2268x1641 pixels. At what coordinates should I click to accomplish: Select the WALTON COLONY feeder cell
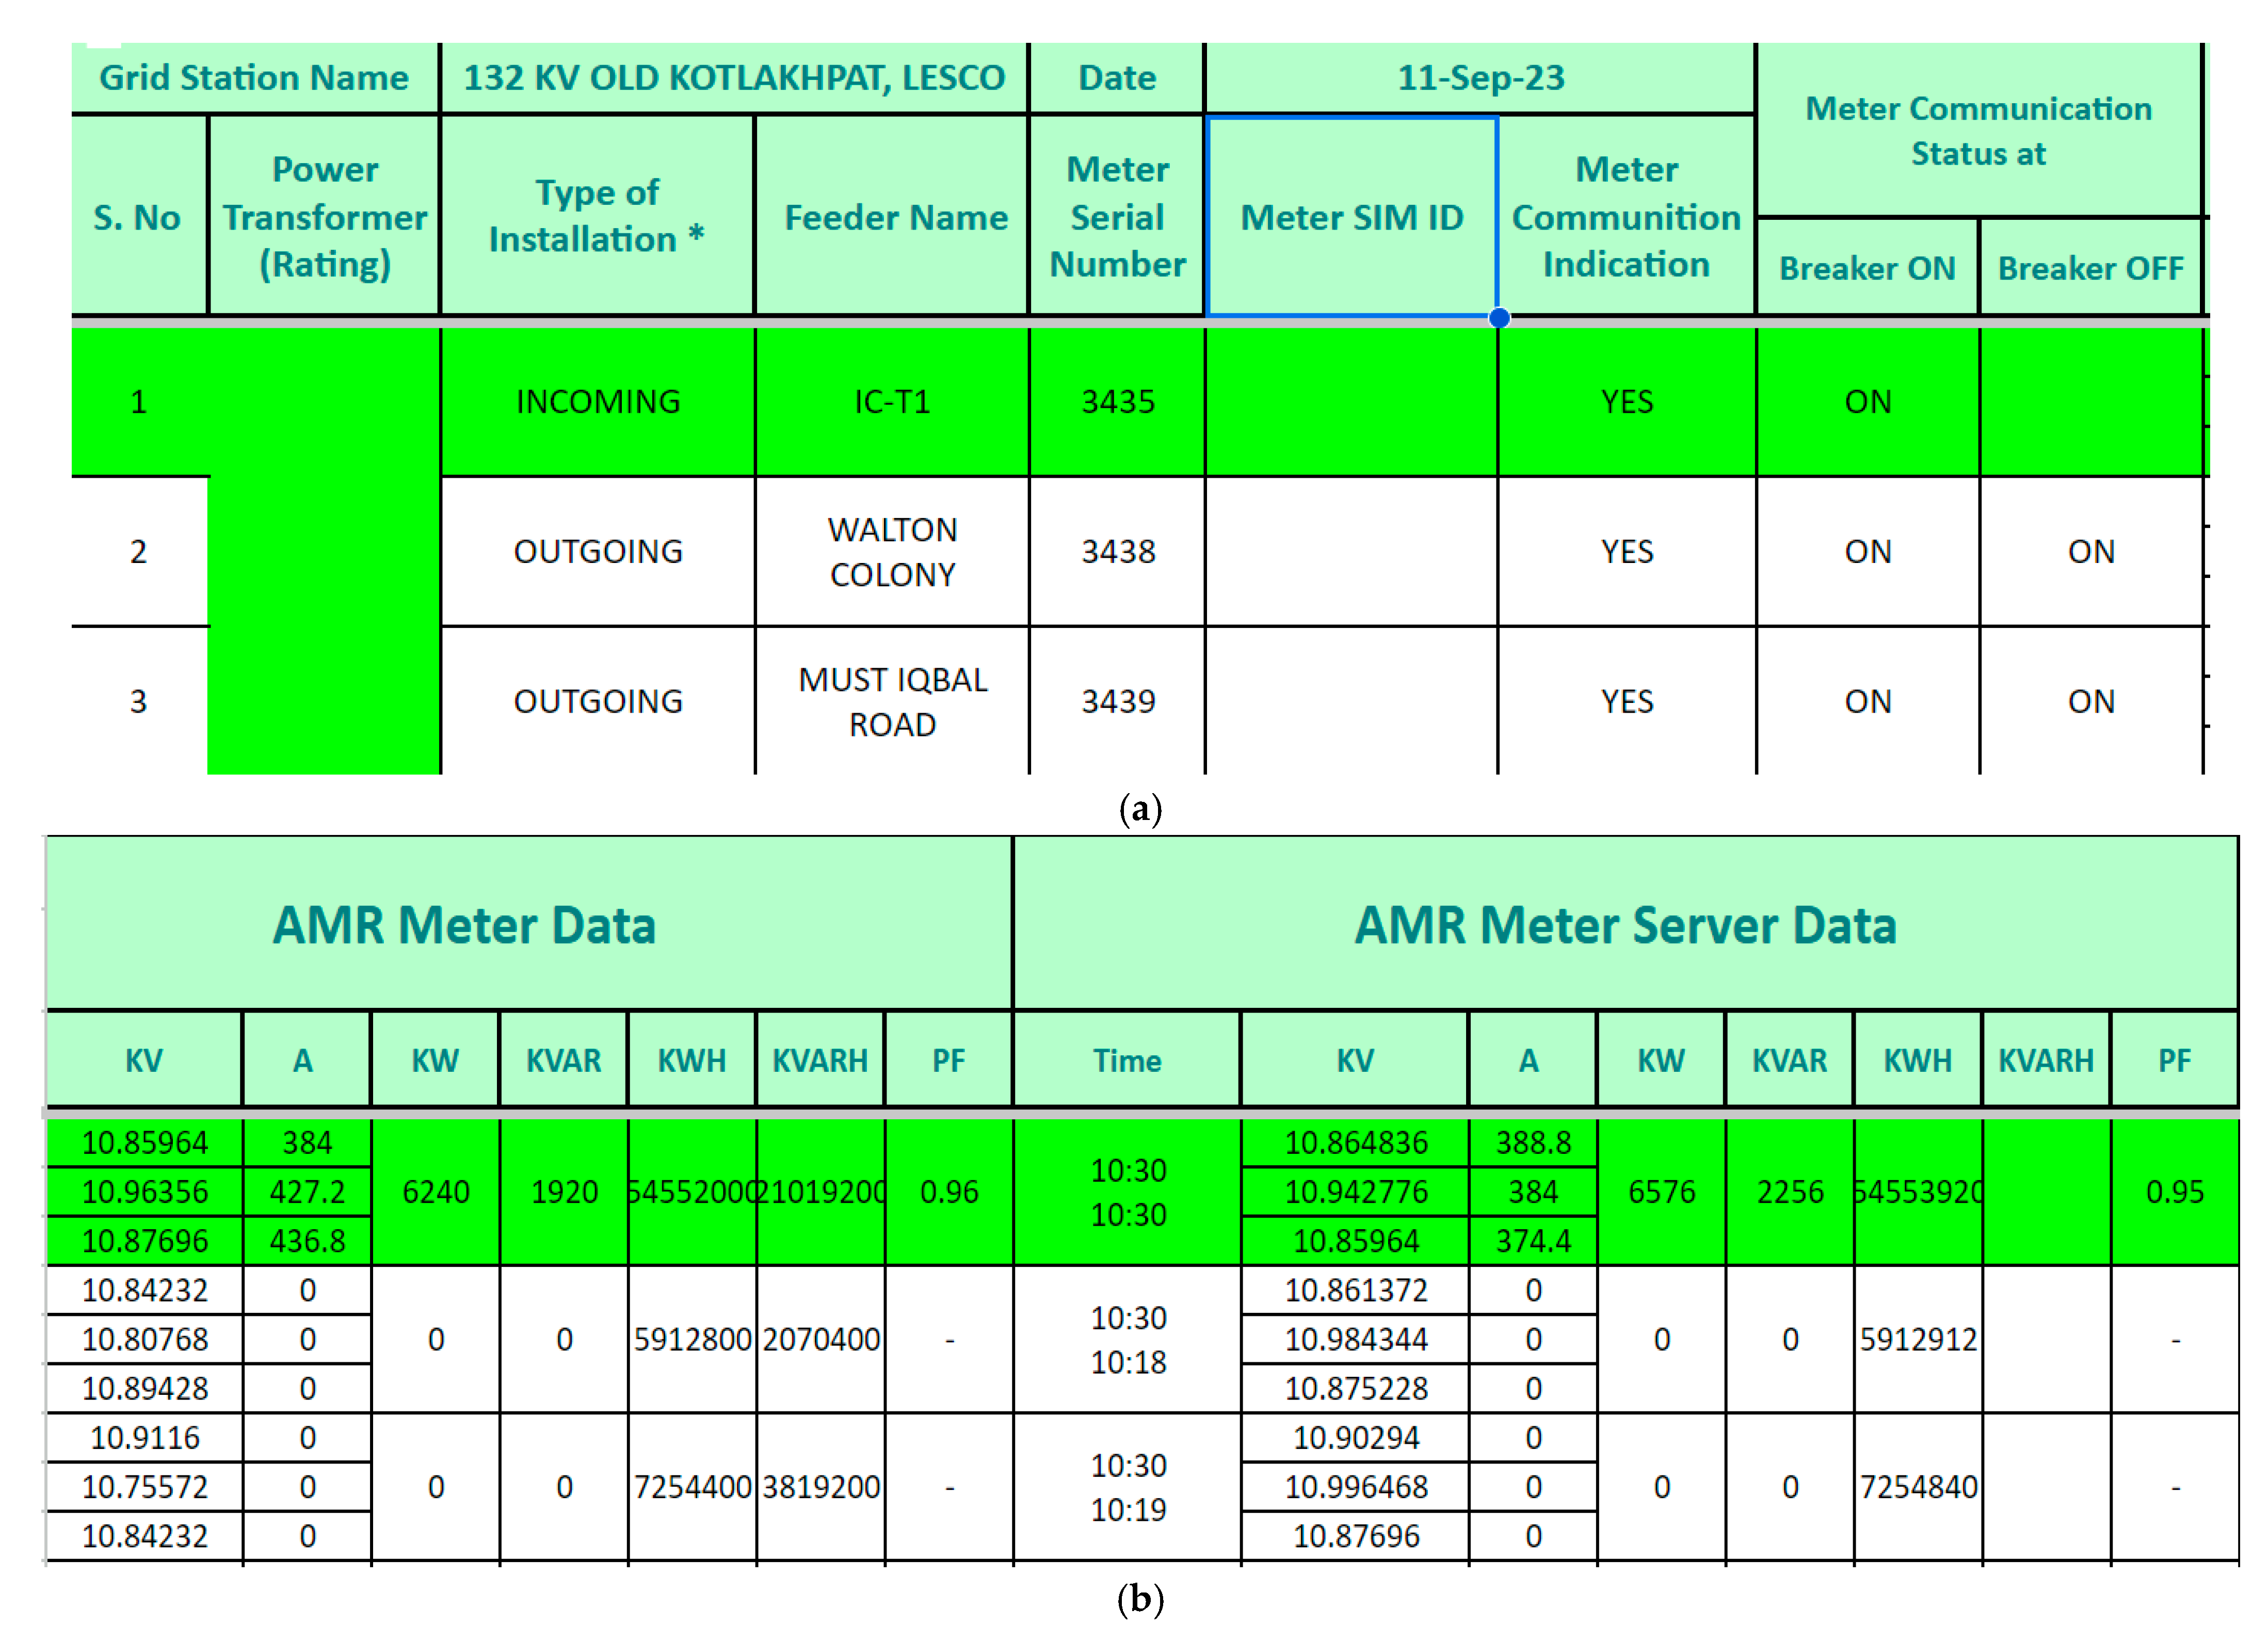892,551
